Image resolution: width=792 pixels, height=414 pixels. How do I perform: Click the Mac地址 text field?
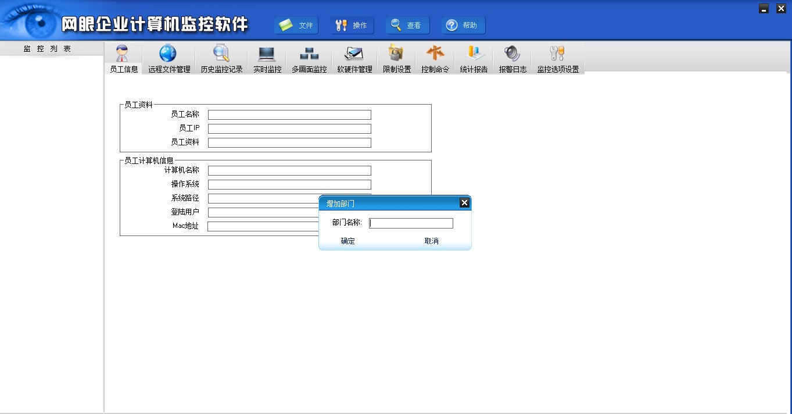[263, 226]
